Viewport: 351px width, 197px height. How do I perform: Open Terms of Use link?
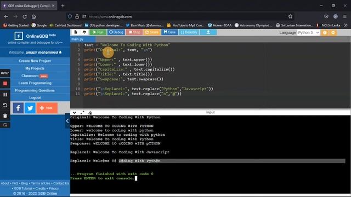(x=41, y=183)
